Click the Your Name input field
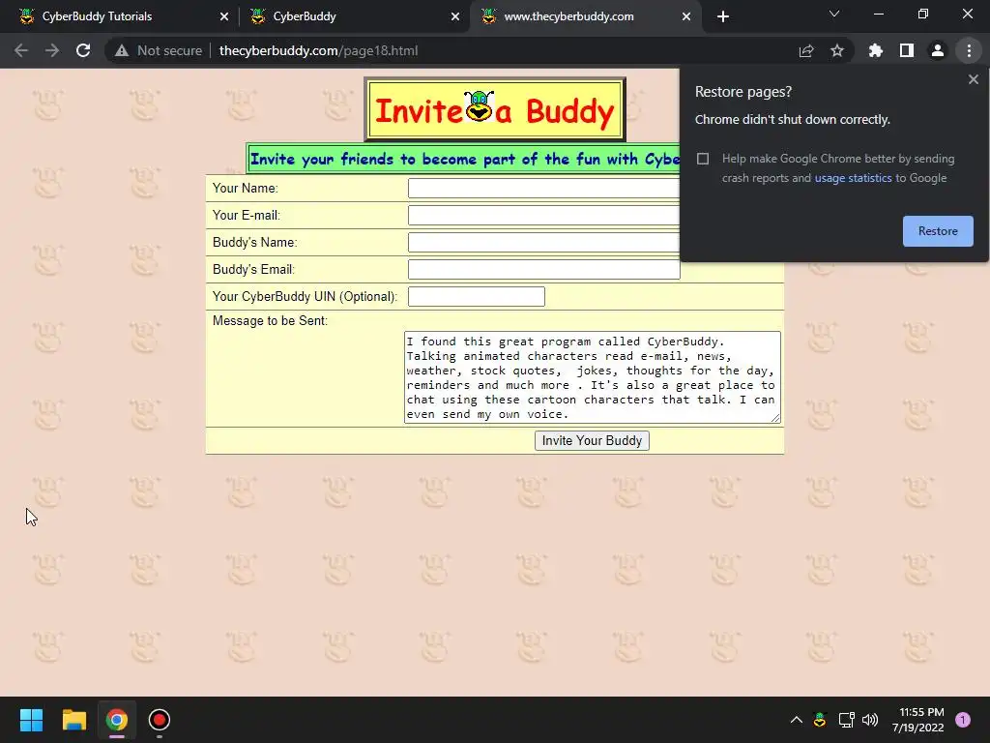Image resolution: width=990 pixels, height=743 pixels. [x=543, y=189]
